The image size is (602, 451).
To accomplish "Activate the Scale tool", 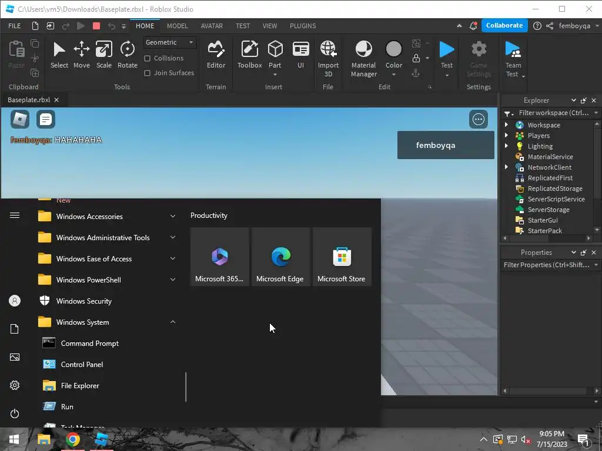I will click(103, 55).
